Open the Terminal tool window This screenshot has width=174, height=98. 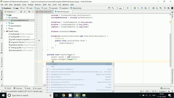point(18,88)
